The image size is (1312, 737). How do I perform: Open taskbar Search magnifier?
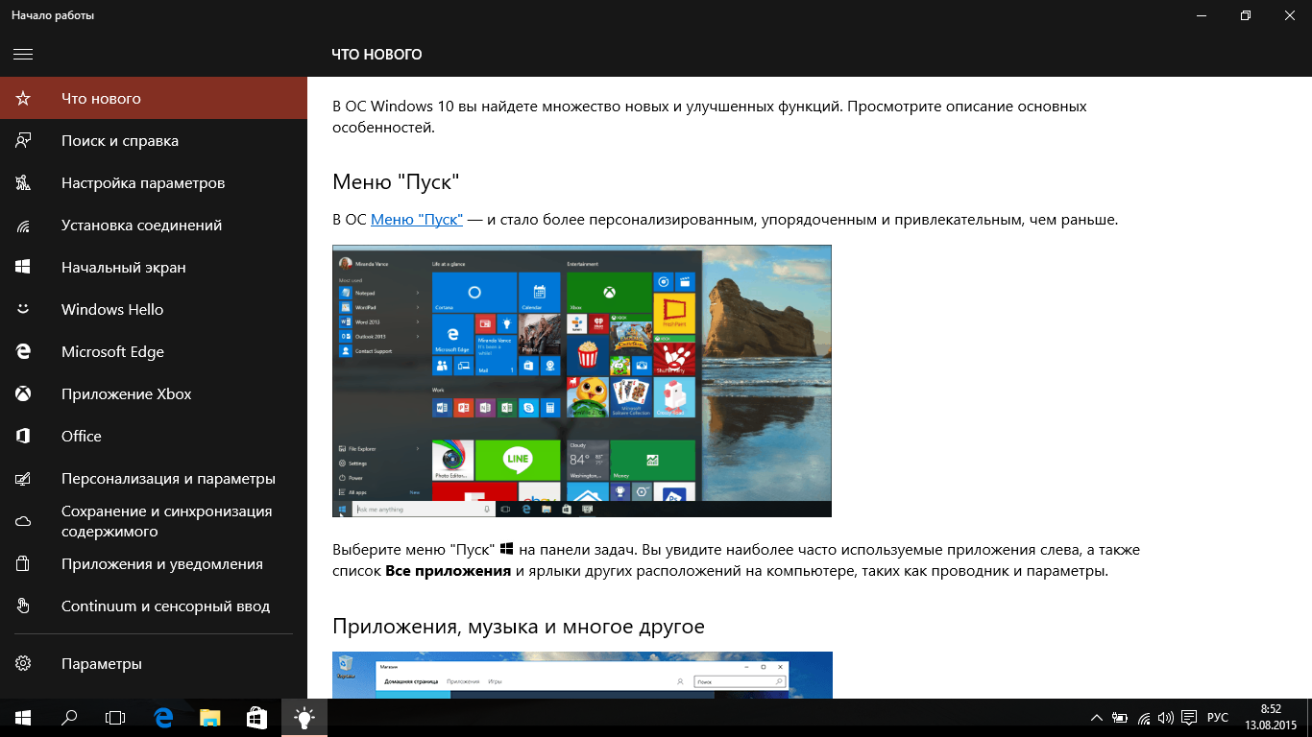69,718
